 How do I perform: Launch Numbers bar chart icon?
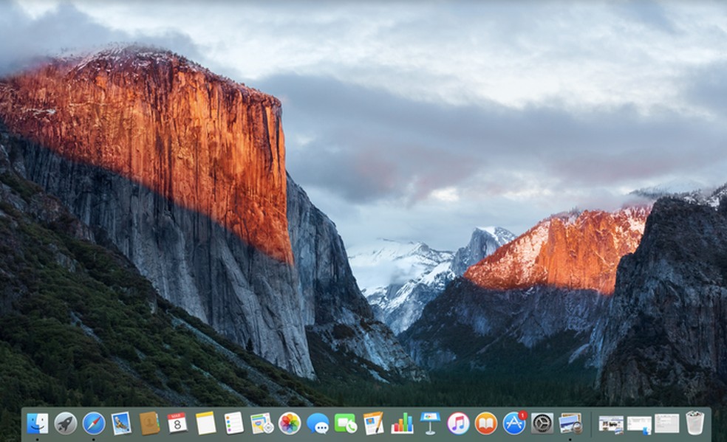click(x=402, y=423)
